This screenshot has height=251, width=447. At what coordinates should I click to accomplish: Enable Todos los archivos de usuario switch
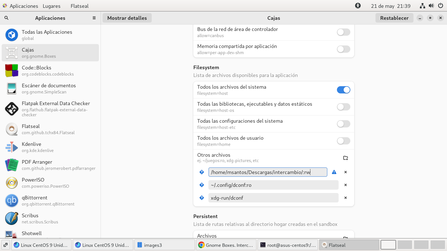343,141
